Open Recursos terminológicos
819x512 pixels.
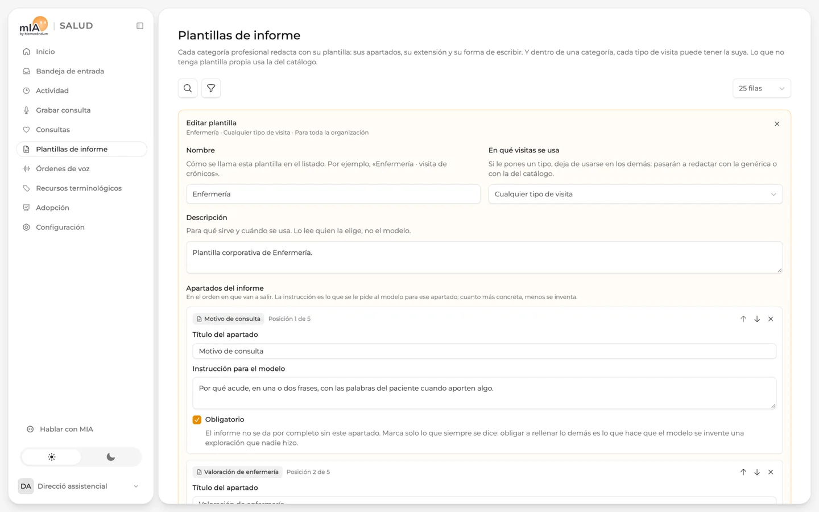(x=81, y=188)
